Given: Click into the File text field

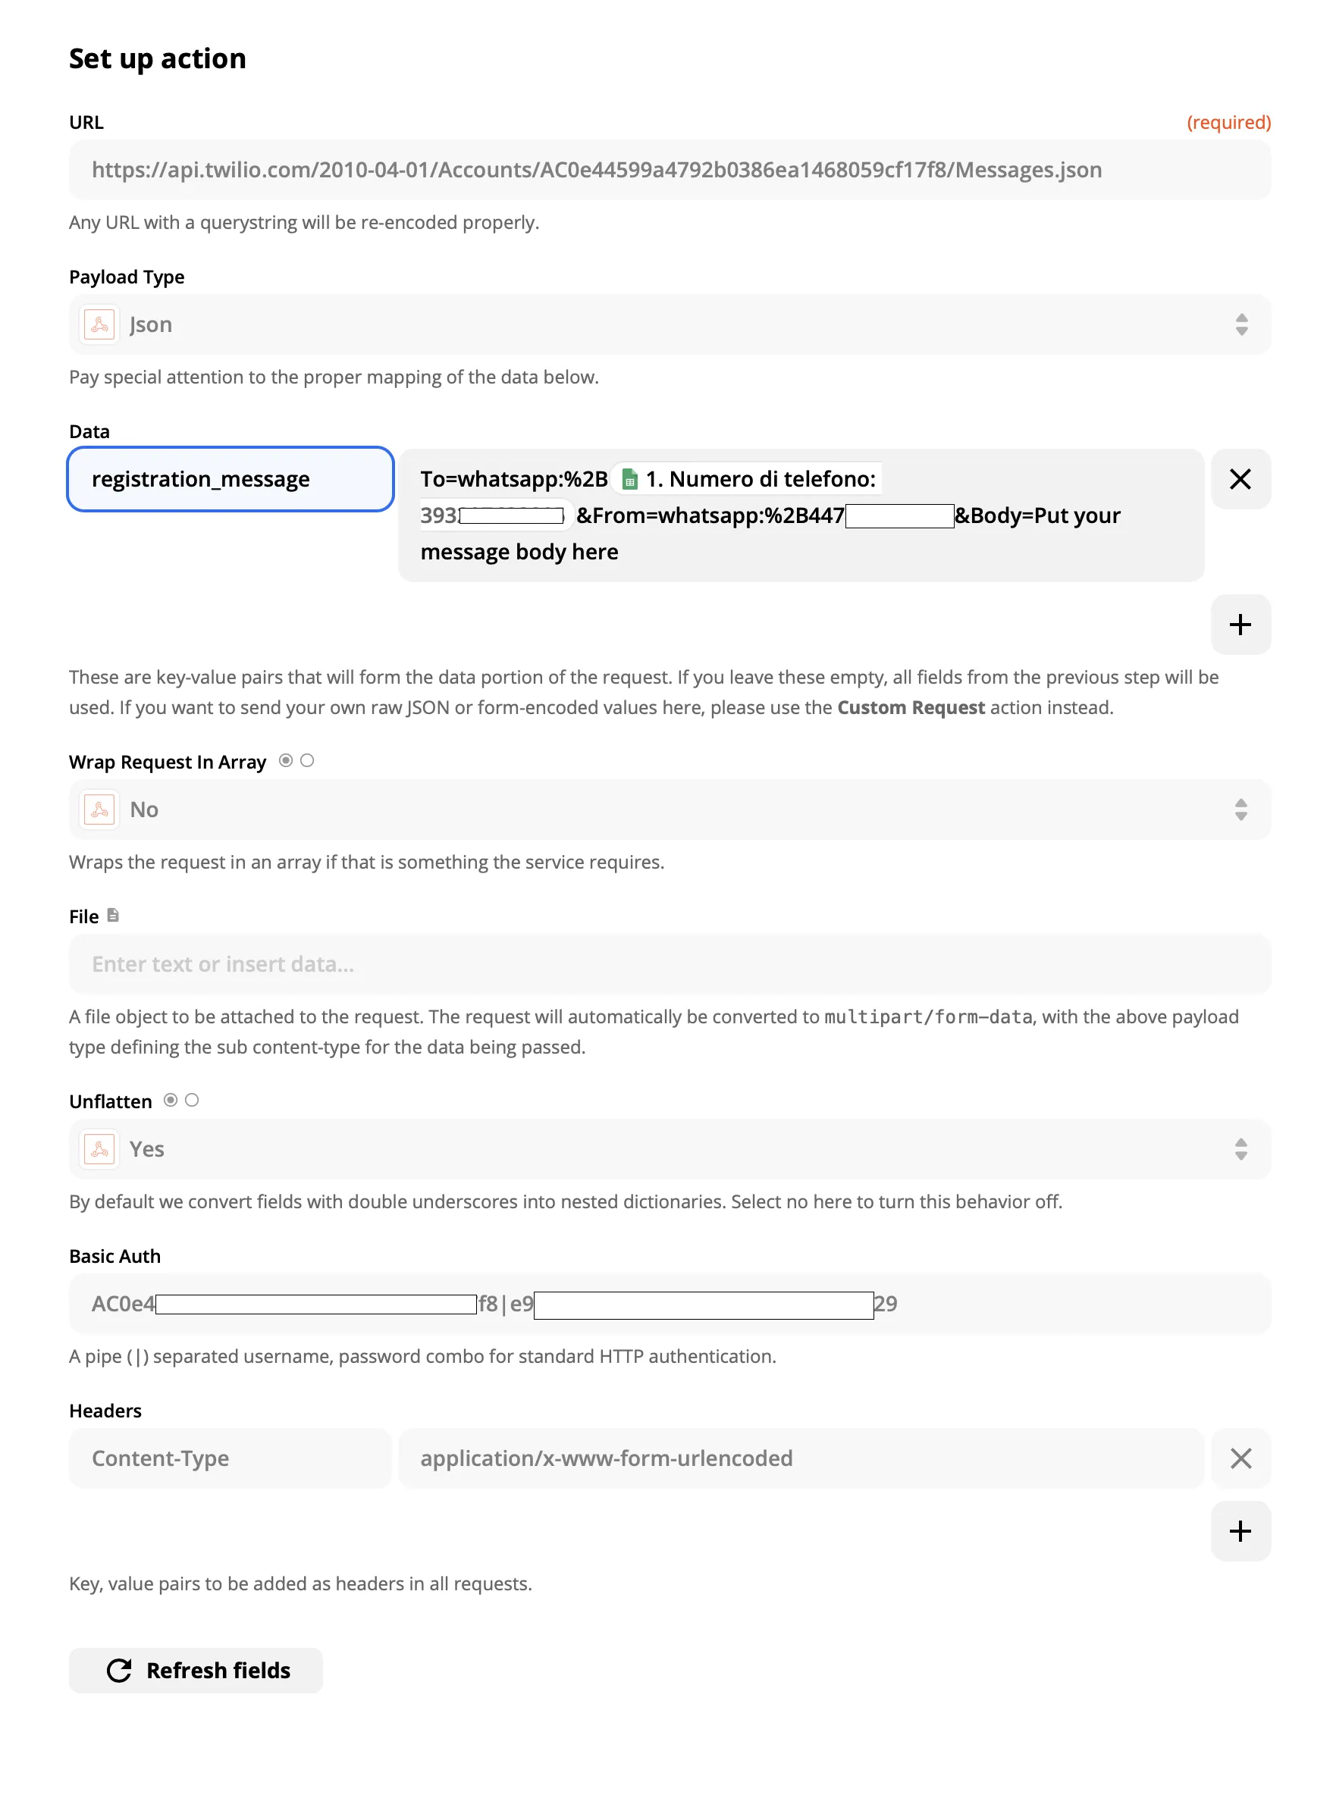Looking at the screenshot, I should [669, 964].
